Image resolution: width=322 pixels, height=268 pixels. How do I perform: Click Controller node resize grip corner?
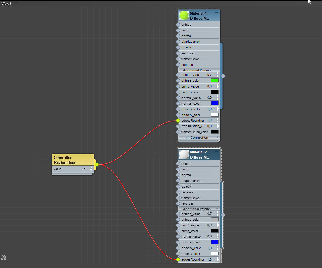[x=92, y=174]
